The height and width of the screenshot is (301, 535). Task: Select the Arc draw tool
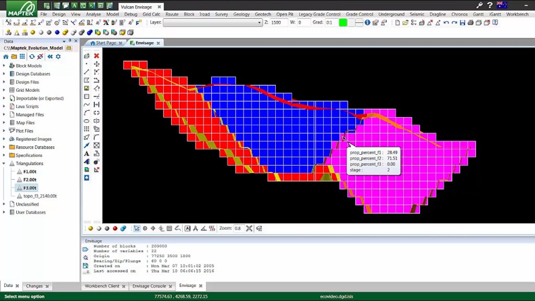(87, 113)
